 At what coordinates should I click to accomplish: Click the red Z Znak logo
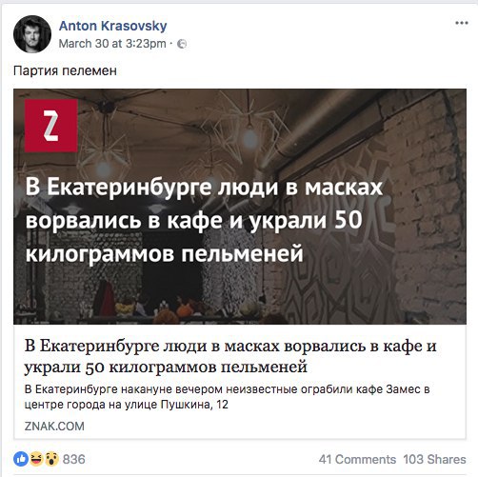[51, 126]
